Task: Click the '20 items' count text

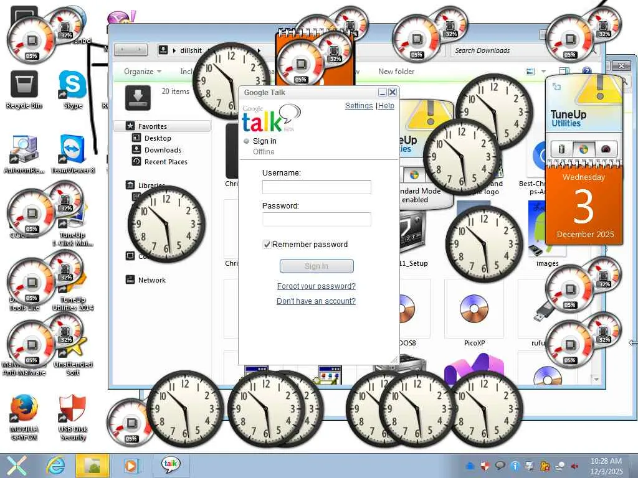Action: 175,91
